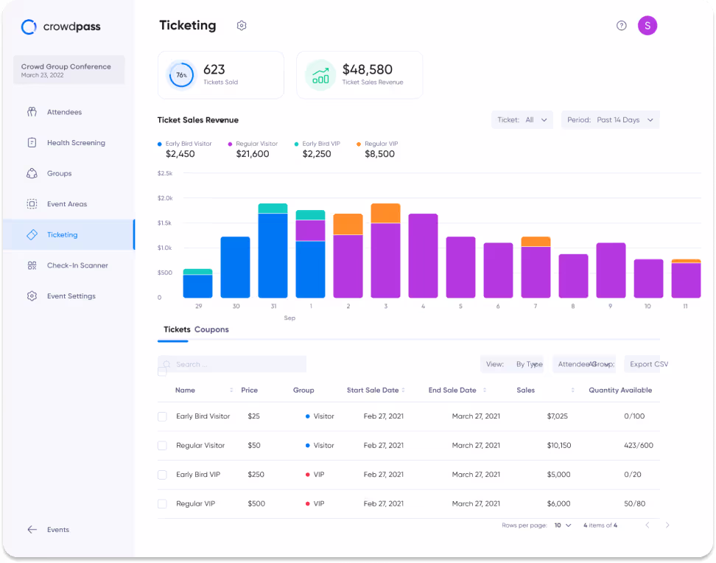This screenshot has height=563, width=716.
Task: Click the Events back link at bottom left
Action: 49,529
